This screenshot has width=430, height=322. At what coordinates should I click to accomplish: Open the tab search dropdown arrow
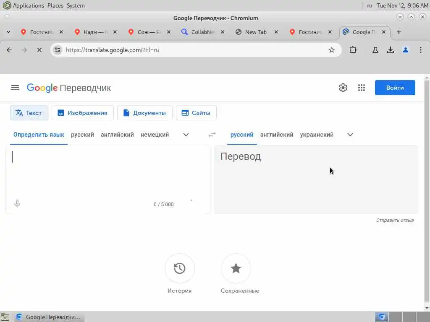tap(8, 32)
